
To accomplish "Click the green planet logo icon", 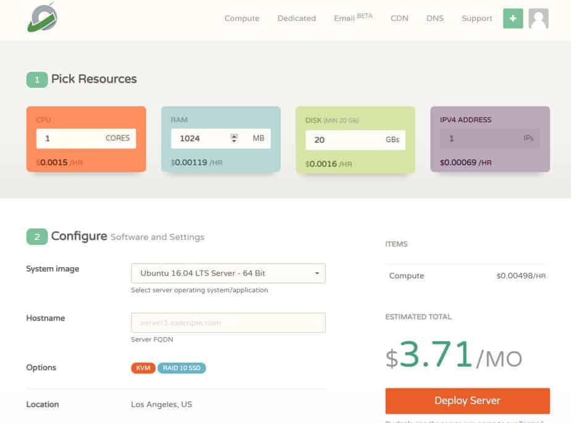I will pos(42,18).
